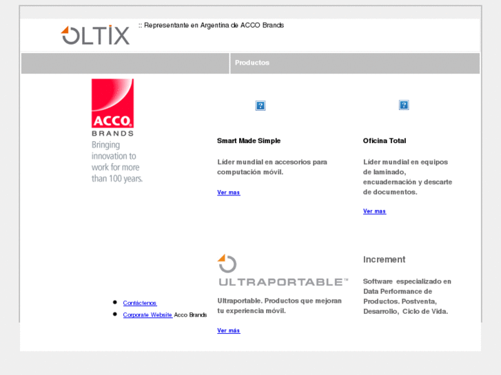
Task: Click the ACCO Brands red logo
Action: (113, 107)
